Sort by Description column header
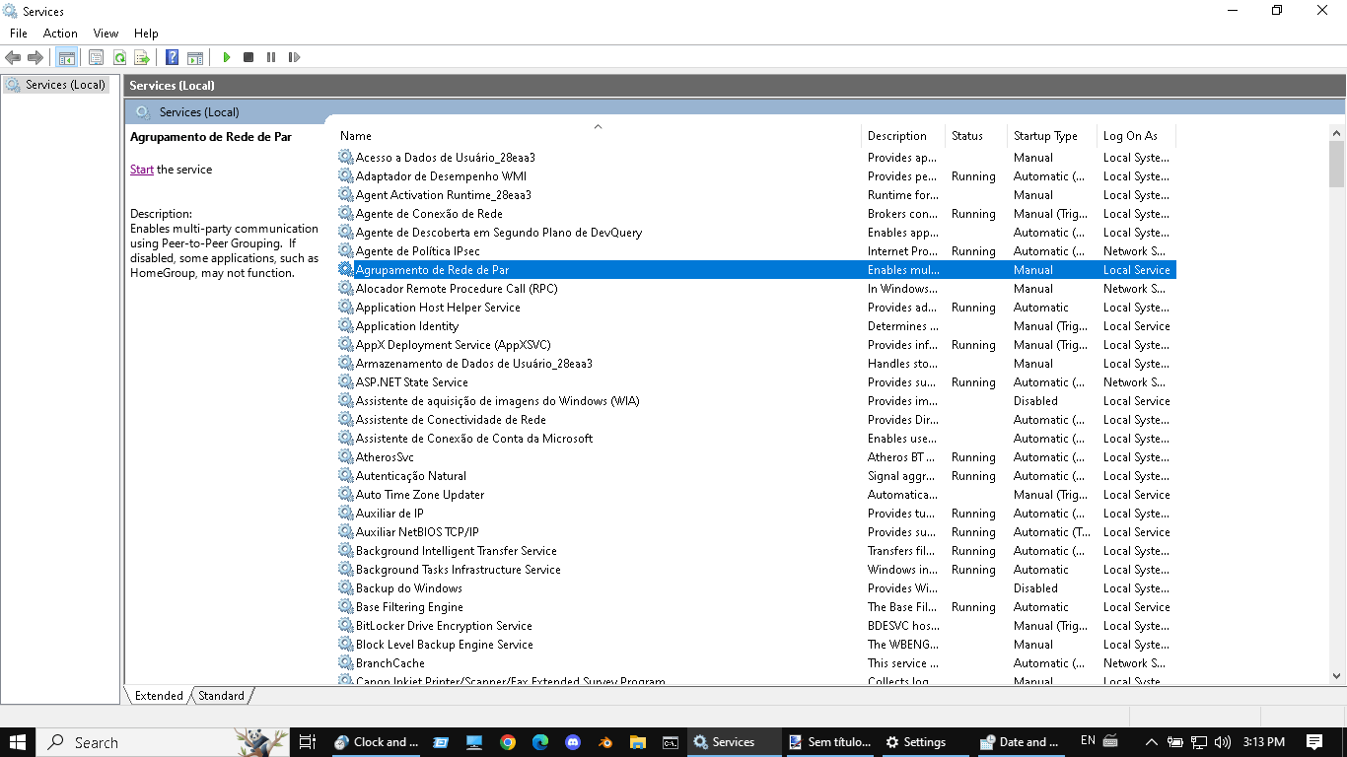This screenshot has width=1347, height=757. point(902,136)
